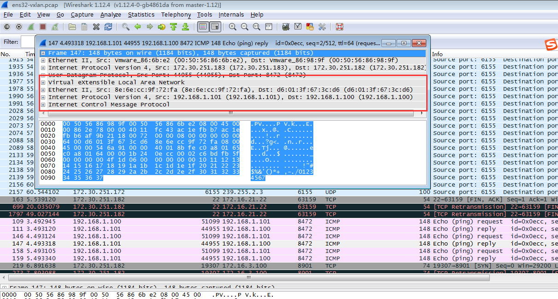This screenshot has width=558, height=299.
Task: Reset text to normal size
Action: 257,27
